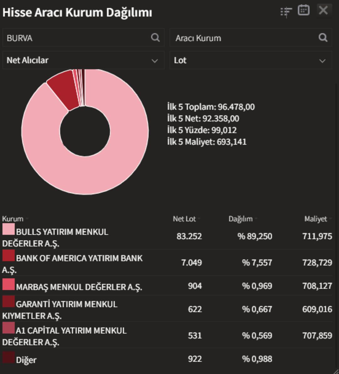
Task: Expand the Lot dropdown
Action: pos(250,60)
